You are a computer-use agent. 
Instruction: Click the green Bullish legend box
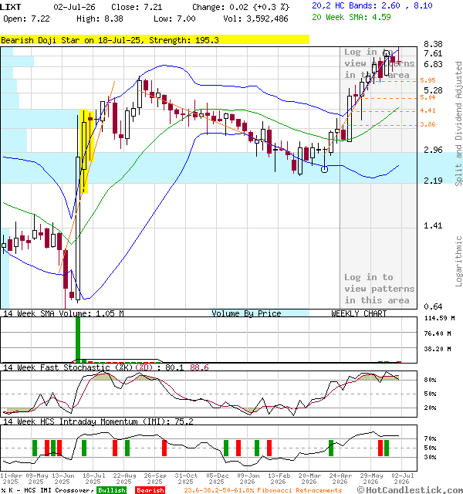point(111,490)
